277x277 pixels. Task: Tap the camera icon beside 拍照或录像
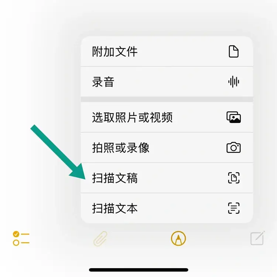pyautogui.click(x=233, y=147)
